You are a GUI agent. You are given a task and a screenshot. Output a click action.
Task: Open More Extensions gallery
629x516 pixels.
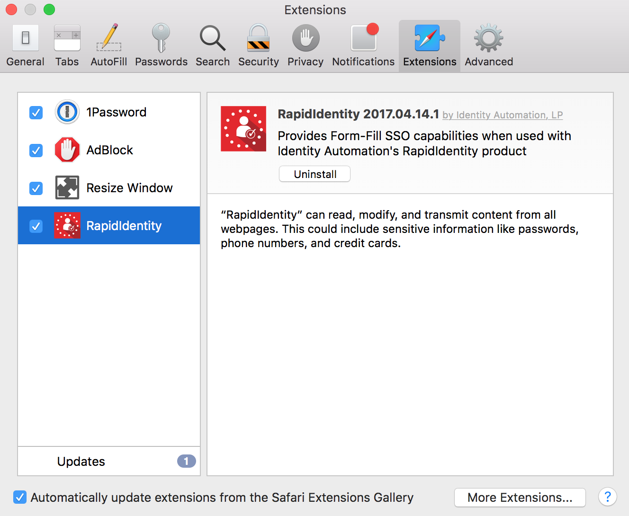click(520, 498)
